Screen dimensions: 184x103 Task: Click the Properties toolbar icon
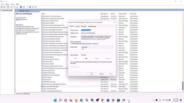11,7
